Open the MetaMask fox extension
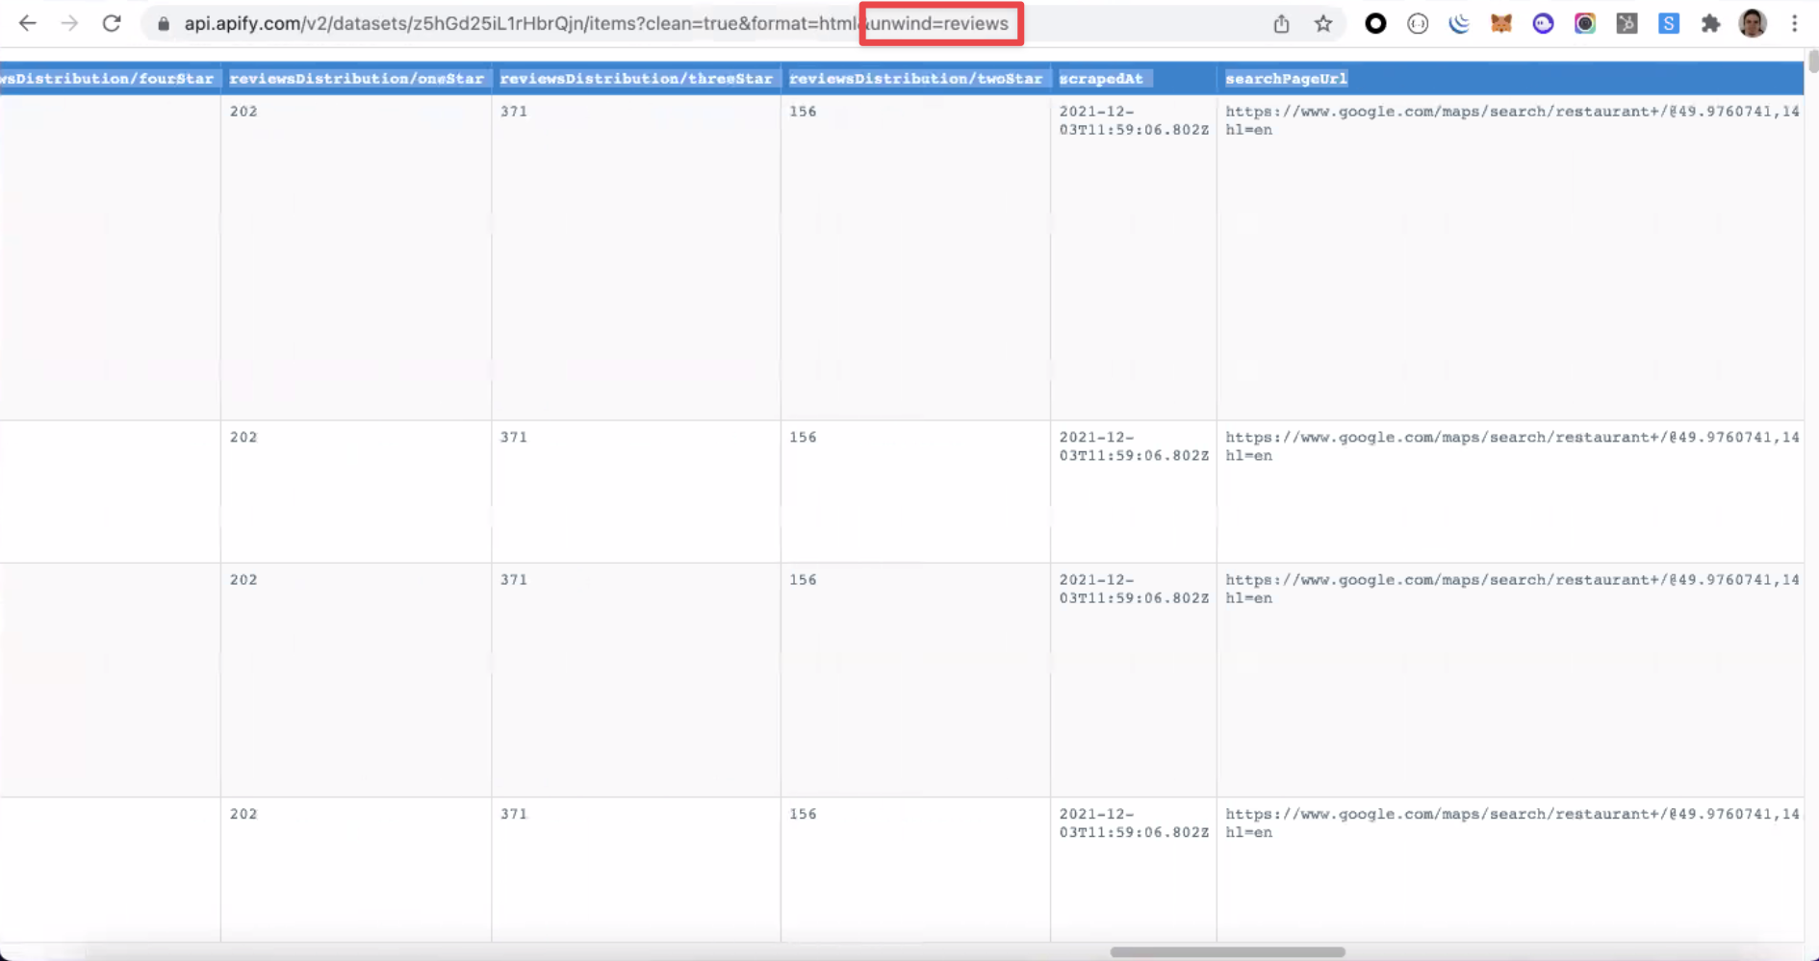 [1501, 23]
